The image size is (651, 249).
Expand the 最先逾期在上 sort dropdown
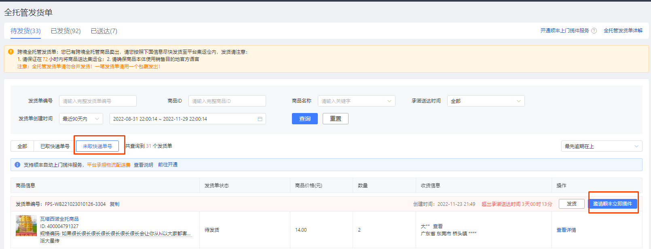602,146
